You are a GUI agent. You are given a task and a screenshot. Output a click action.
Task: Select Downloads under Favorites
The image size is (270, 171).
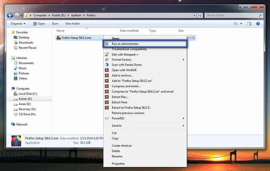click(23, 42)
